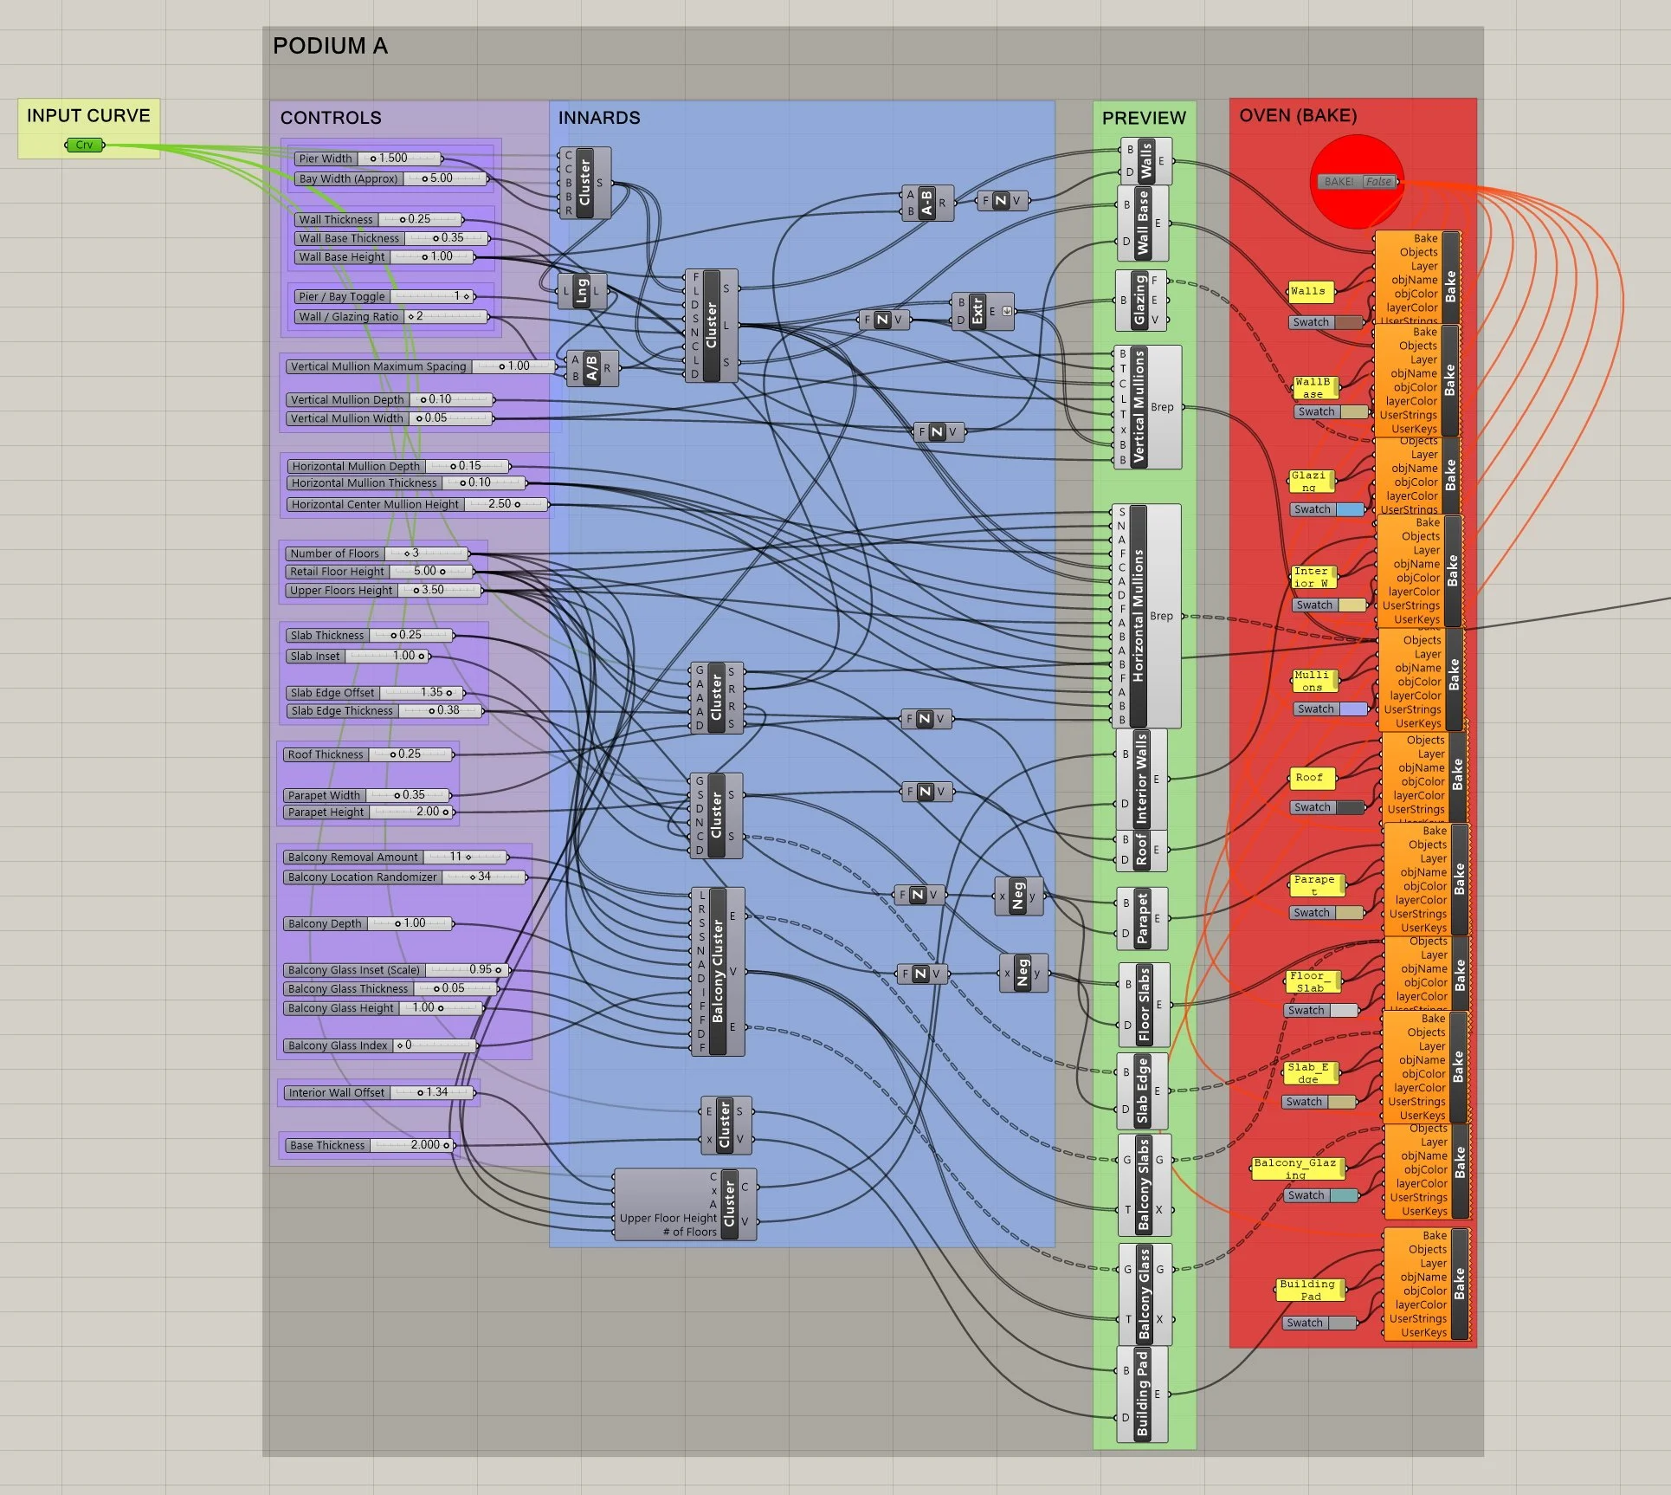
Task: Adjust the Parapet Height slider
Action: [x=370, y=812]
